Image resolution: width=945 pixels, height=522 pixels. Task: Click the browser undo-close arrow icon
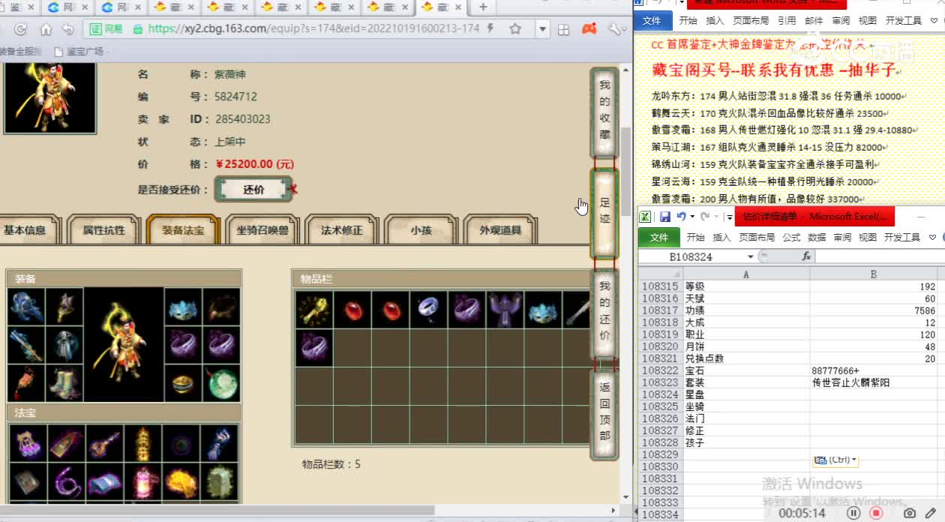pos(68,29)
